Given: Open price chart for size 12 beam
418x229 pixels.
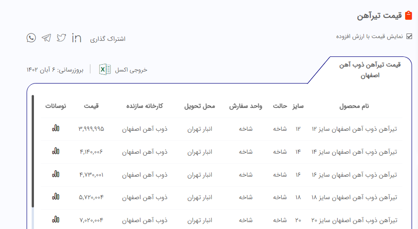Looking at the screenshot, I should [56, 128].
